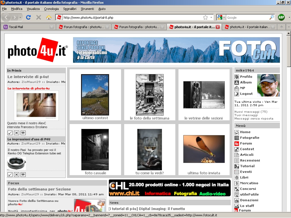Click the Album icon in user panel
The width and height of the screenshot is (291, 218).
[x=237, y=83]
